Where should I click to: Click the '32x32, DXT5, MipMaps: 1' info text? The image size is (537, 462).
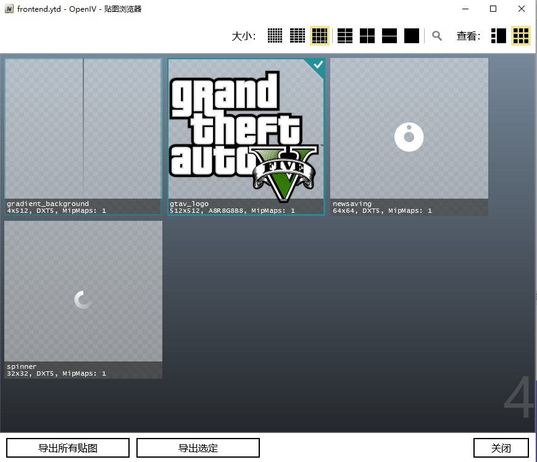57,374
